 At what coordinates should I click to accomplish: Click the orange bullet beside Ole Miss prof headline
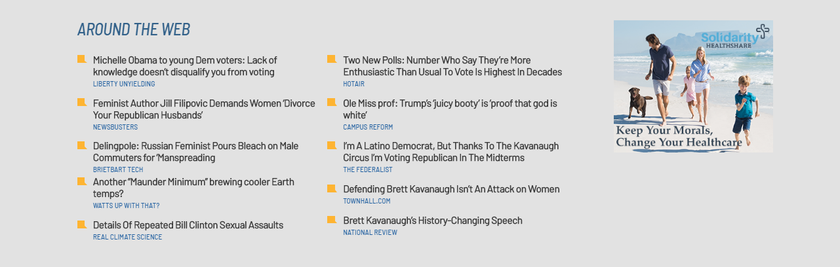(x=332, y=103)
